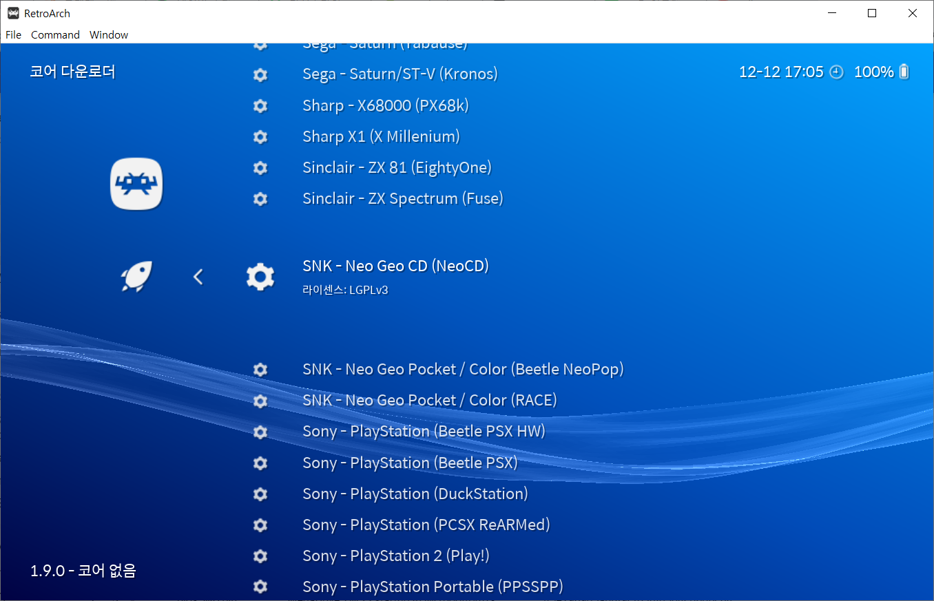The height and width of the screenshot is (601, 934).
Task: Click gear icon beside Sharp X1
Action: pos(260,136)
